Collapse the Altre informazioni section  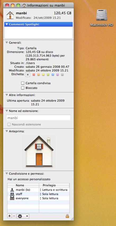(x=7, y=95)
